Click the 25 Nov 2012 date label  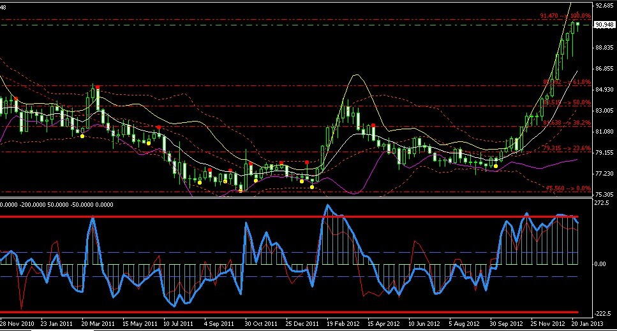(x=547, y=324)
